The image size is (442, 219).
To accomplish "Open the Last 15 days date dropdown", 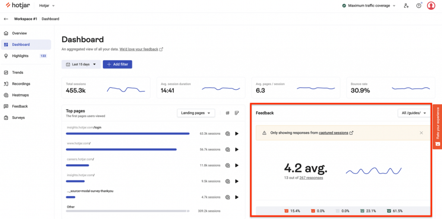I will pyautogui.click(x=81, y=65).
